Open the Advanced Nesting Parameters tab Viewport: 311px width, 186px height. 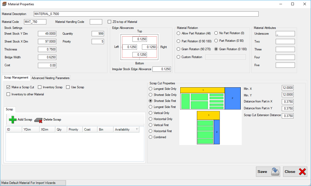pyautogui.click(x=51, y=78)
